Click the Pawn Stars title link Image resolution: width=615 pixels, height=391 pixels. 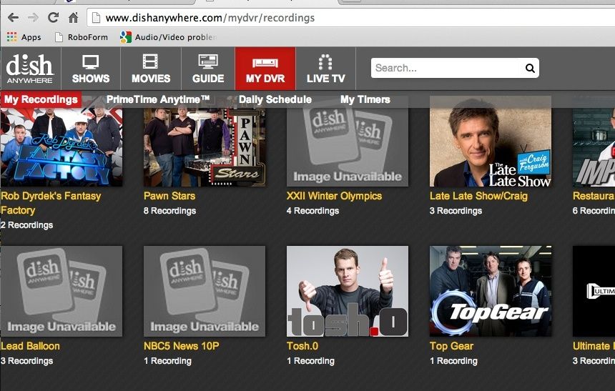click(169, 196)
